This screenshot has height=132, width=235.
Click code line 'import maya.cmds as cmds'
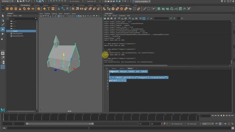click(x=128, y=71)
